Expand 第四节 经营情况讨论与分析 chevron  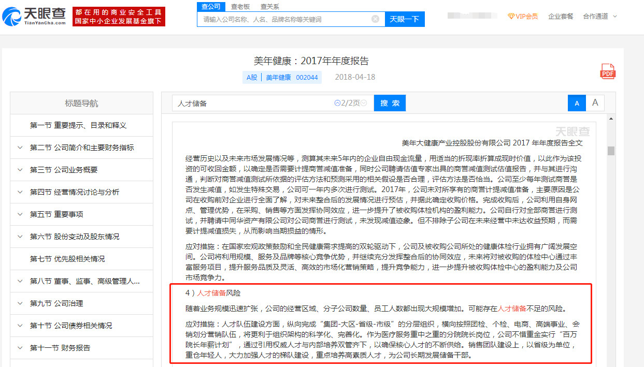pos(20,192)
